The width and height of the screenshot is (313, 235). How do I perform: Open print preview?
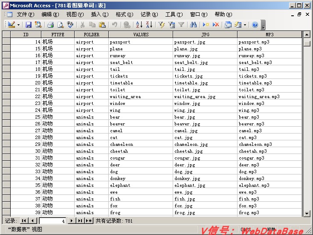coord(60,25)
